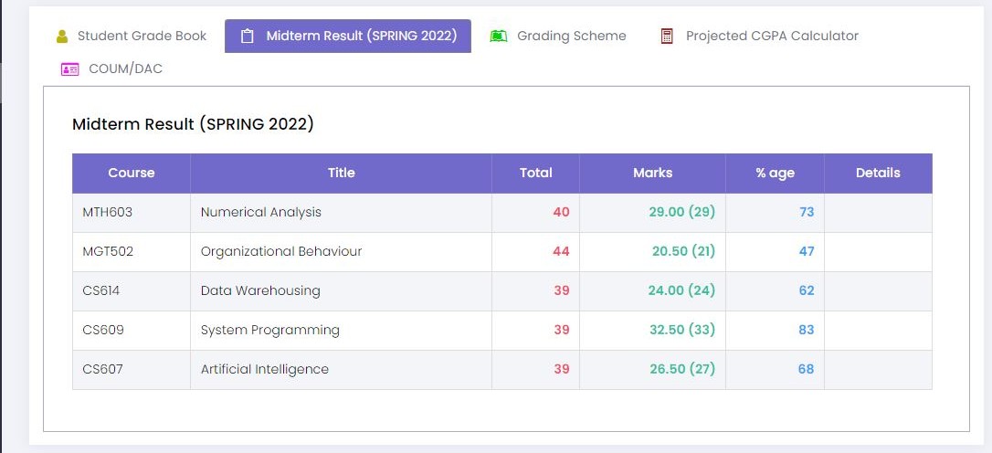This screenshot has height=453, width=992.
Task: Click the Course column header
Action: 131,173
